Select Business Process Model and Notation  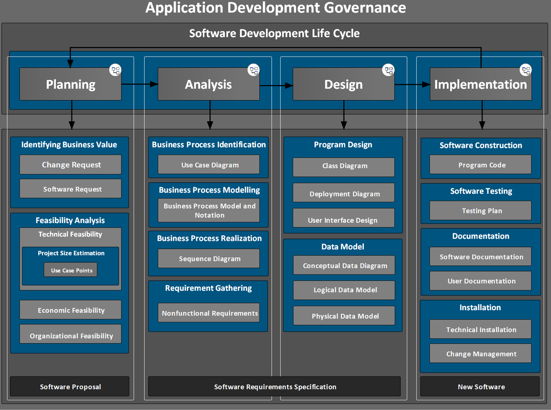point(209,210)
